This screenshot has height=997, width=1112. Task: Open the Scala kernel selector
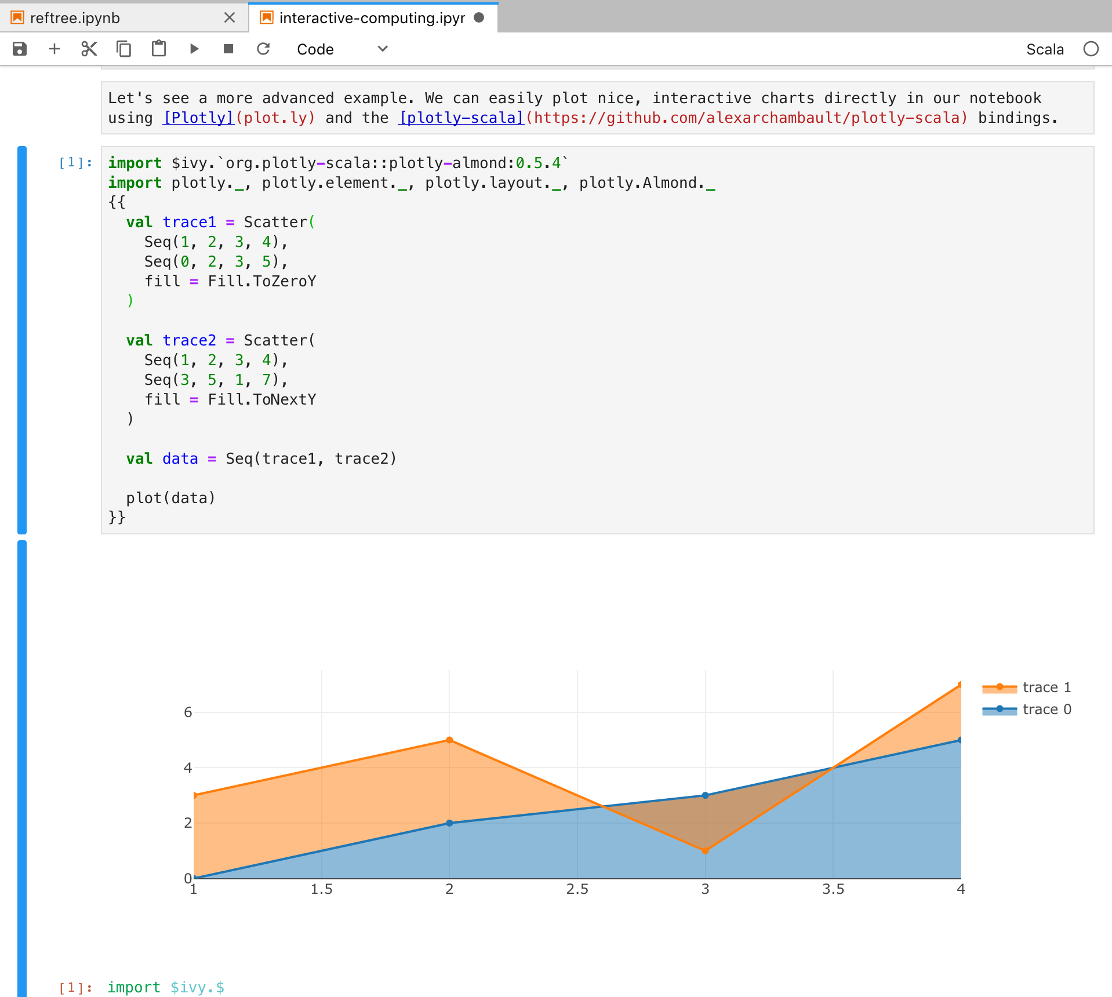tap(1045, 49)
